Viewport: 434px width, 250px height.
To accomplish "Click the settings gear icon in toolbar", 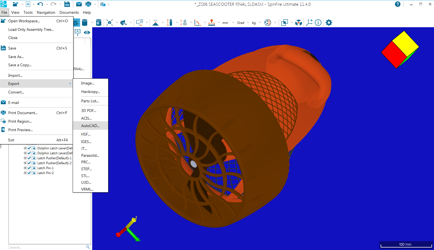I will [x=329, y=23].
